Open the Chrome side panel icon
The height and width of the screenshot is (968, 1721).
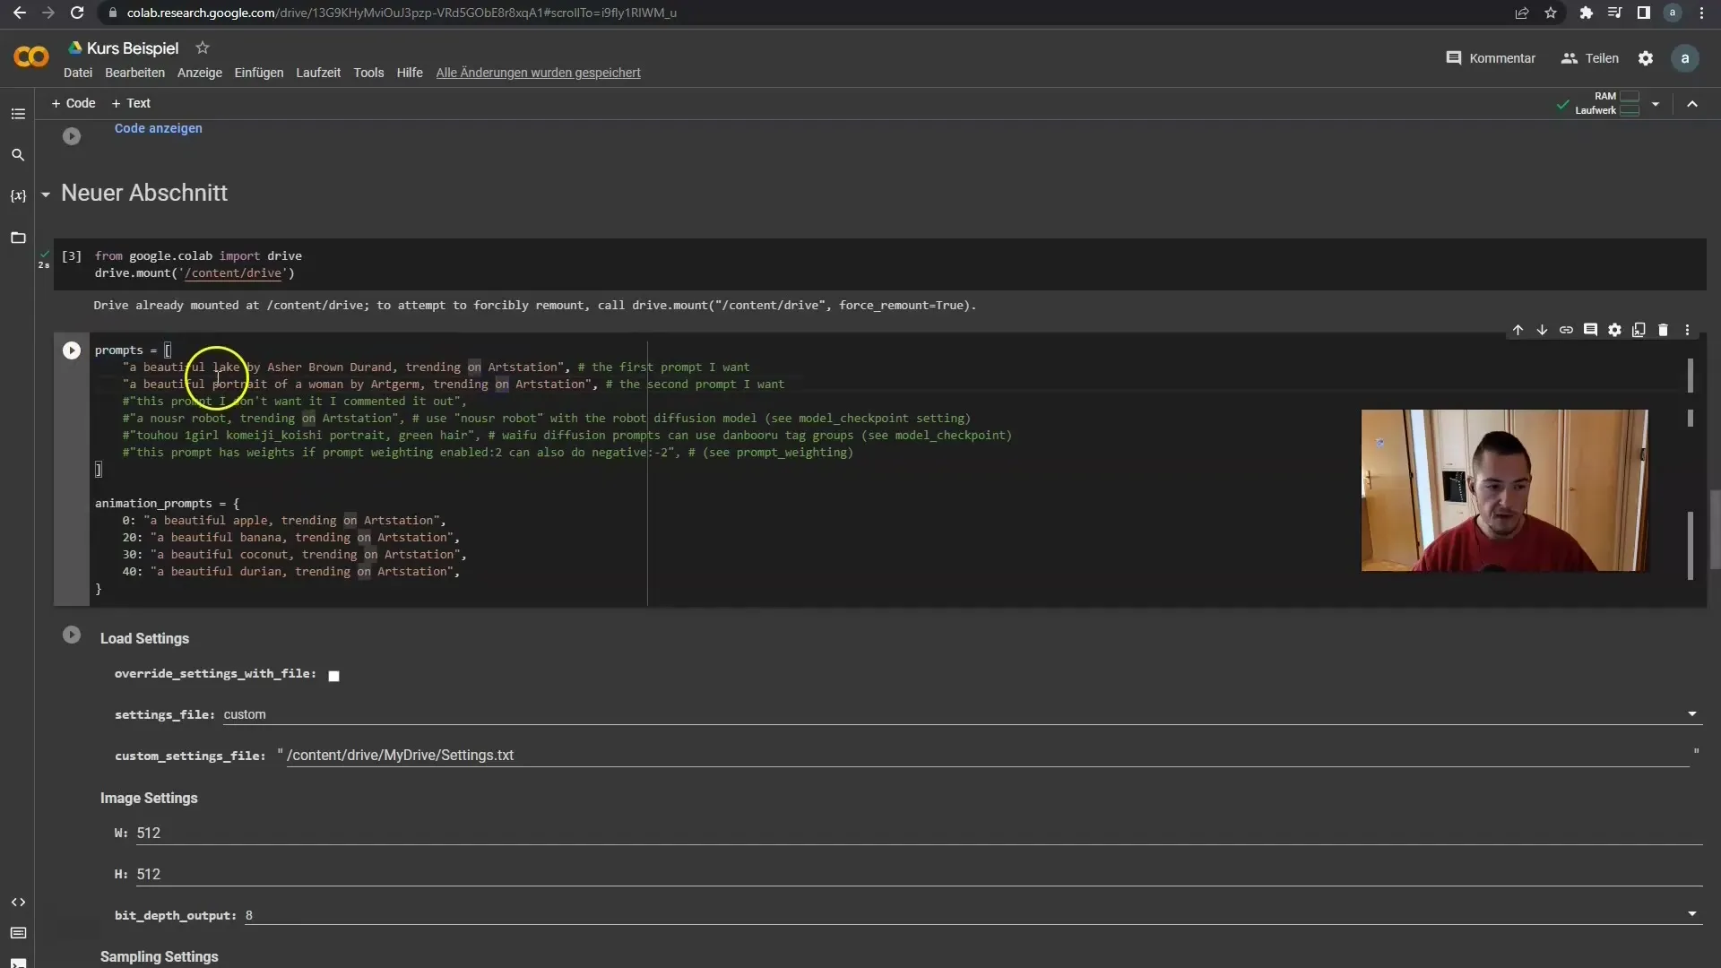[x=1643, y=13]
